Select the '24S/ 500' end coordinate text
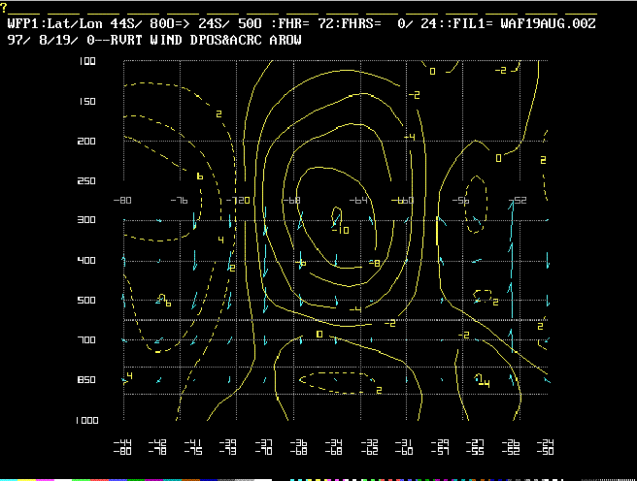637x481 pixels. pos(230,24)
